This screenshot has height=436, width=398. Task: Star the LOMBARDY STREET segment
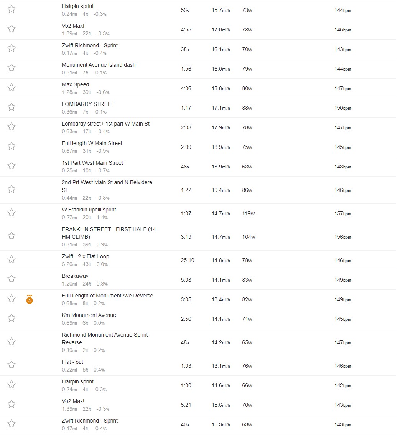click(x=12, y=107)
